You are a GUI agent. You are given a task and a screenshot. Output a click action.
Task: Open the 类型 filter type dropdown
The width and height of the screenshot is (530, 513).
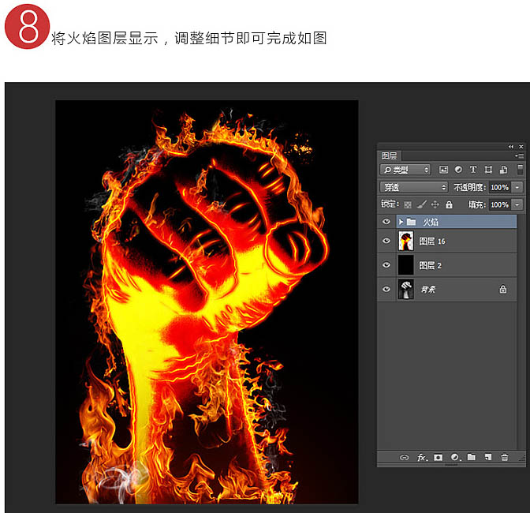(x=405, y=170)
